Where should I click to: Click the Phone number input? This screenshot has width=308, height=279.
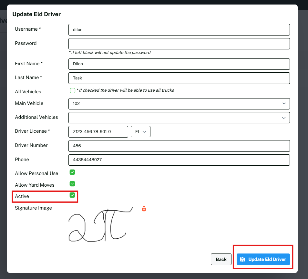(179, 160)
